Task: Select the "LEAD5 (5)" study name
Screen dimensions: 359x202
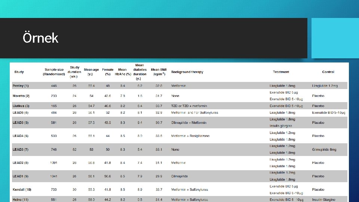Action: tap(20, 123)
